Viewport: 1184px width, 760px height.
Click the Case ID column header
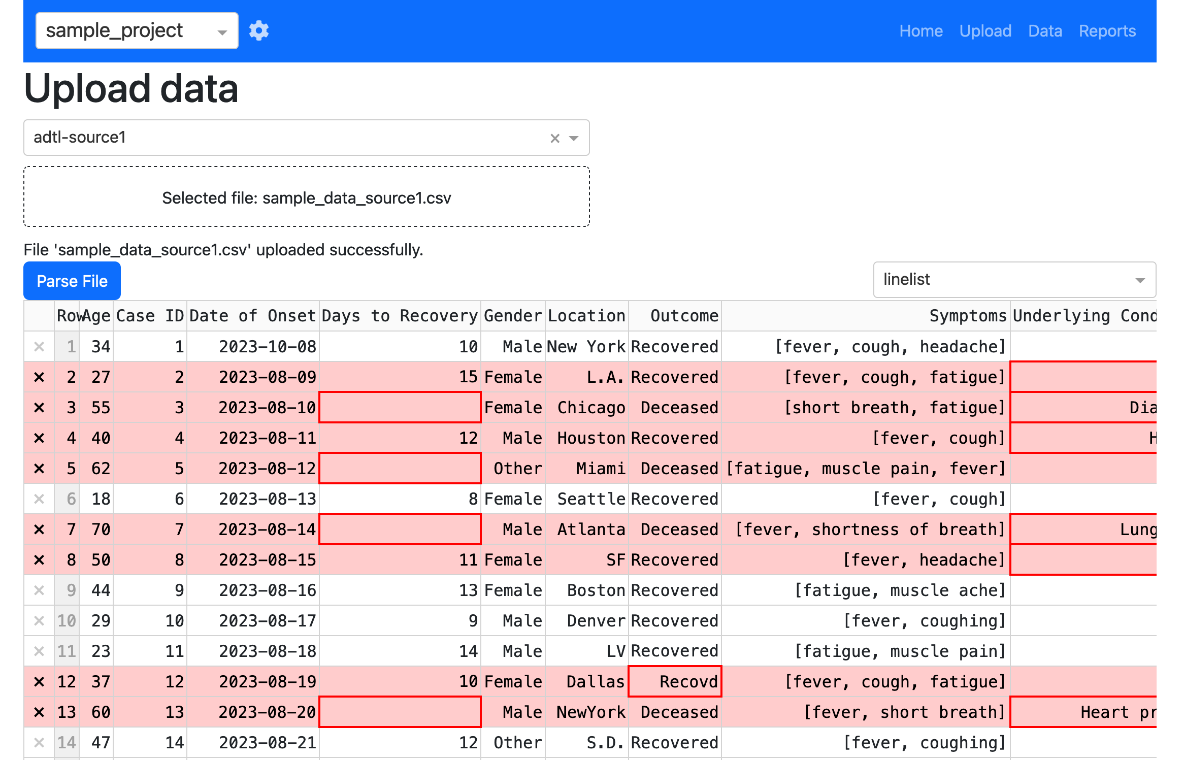[x=150, y=316]
